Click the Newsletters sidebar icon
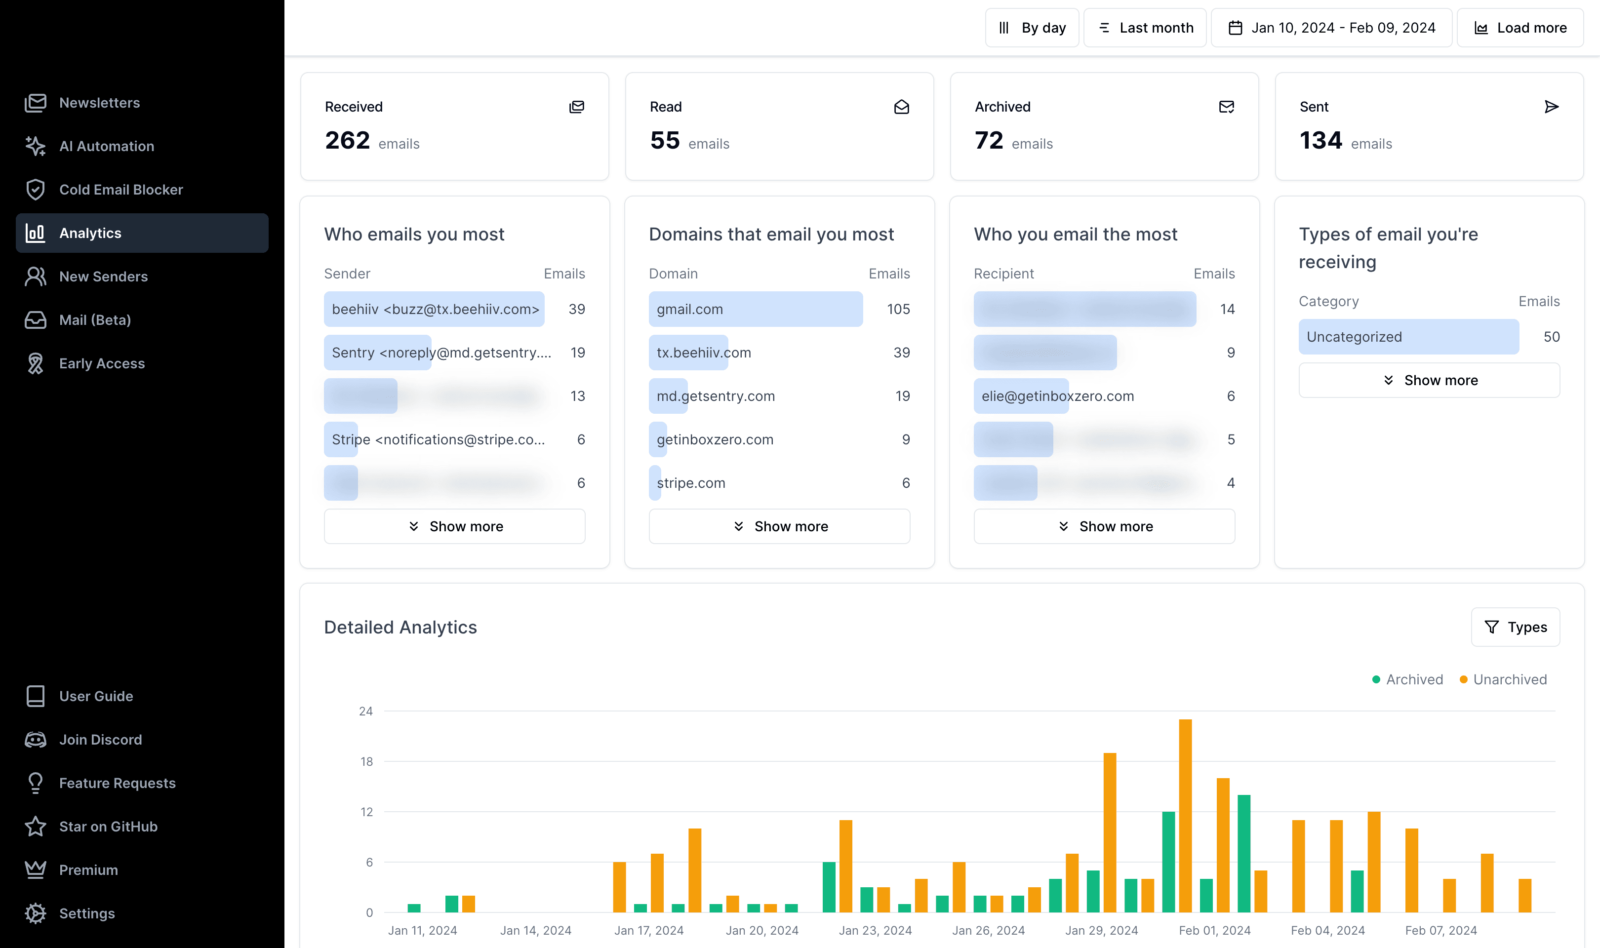 [36, 103]
